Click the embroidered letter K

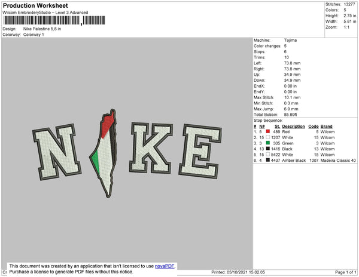(151, 148)
